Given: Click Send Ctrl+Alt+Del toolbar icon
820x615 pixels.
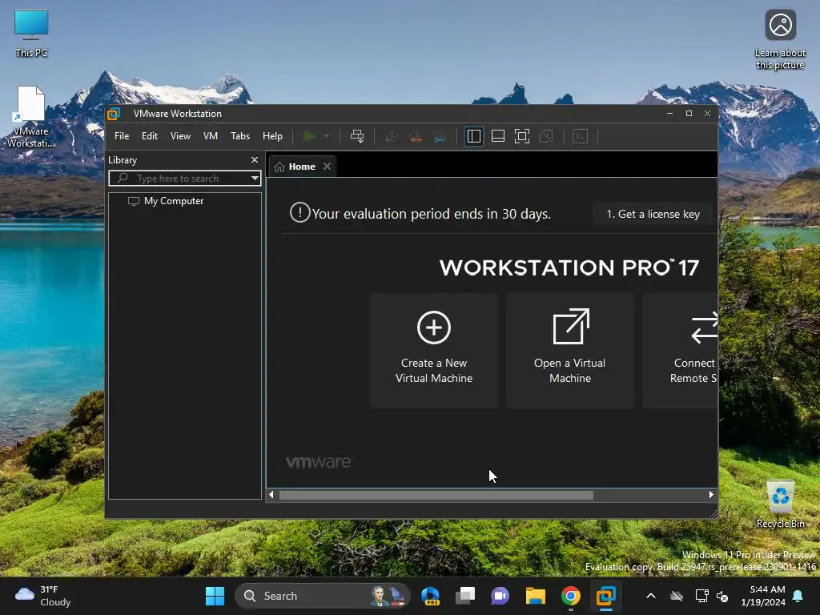Looking at the screenshot, I should point(357,136).
